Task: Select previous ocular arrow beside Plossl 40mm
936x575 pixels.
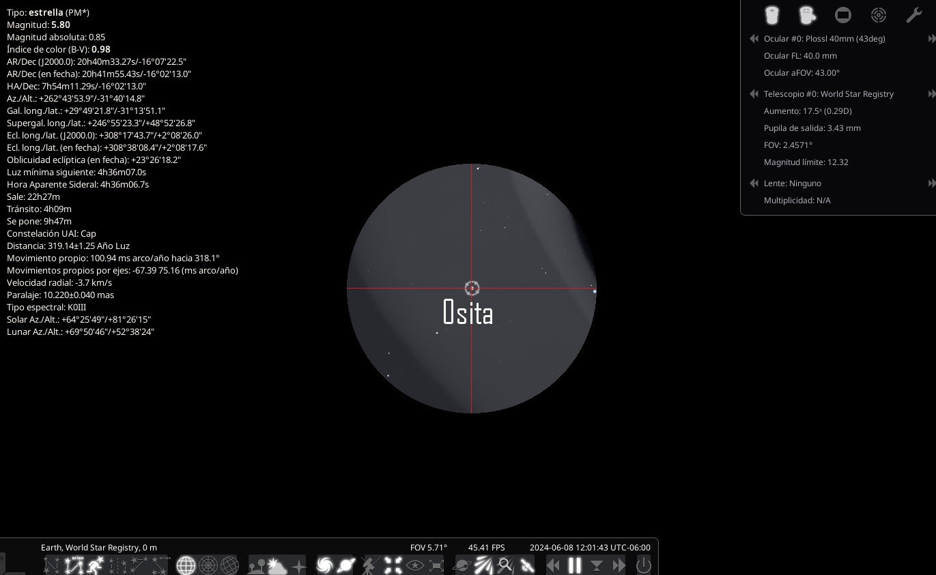Action: (754, 39)
